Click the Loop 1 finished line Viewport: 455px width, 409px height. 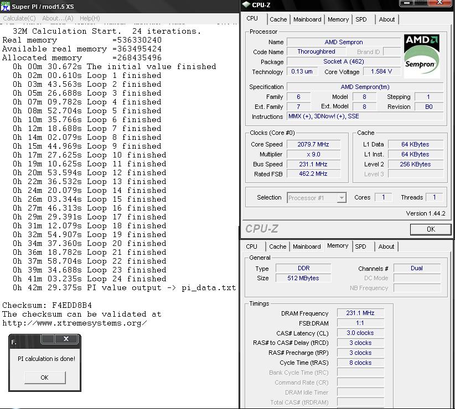[87, 75]
